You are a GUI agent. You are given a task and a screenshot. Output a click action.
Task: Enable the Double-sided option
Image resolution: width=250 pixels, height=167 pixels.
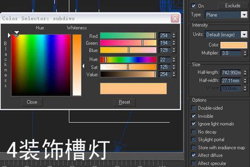point(193,108)
